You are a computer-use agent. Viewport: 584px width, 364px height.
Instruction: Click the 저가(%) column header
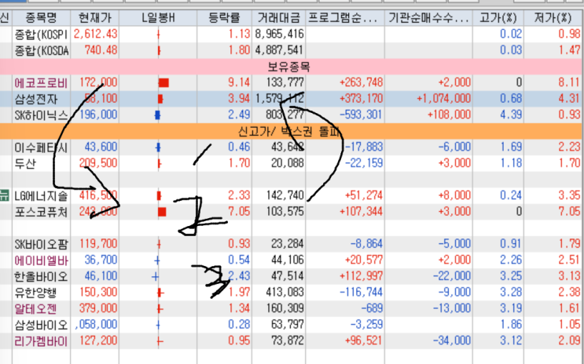[x=553, y=17]
